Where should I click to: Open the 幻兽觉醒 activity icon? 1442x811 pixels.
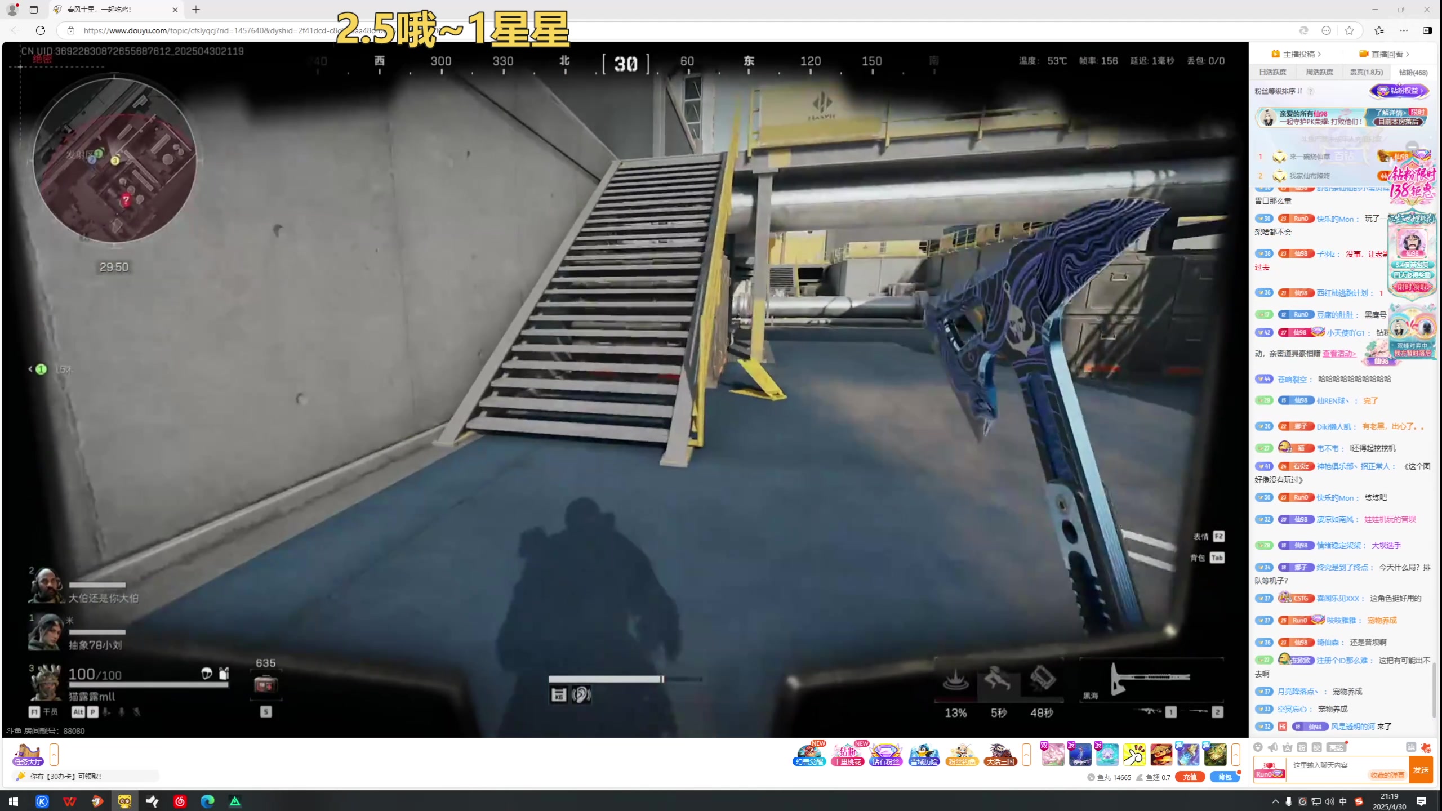click(809, 754)
